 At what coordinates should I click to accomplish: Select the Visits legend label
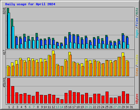tap(137, 60)
